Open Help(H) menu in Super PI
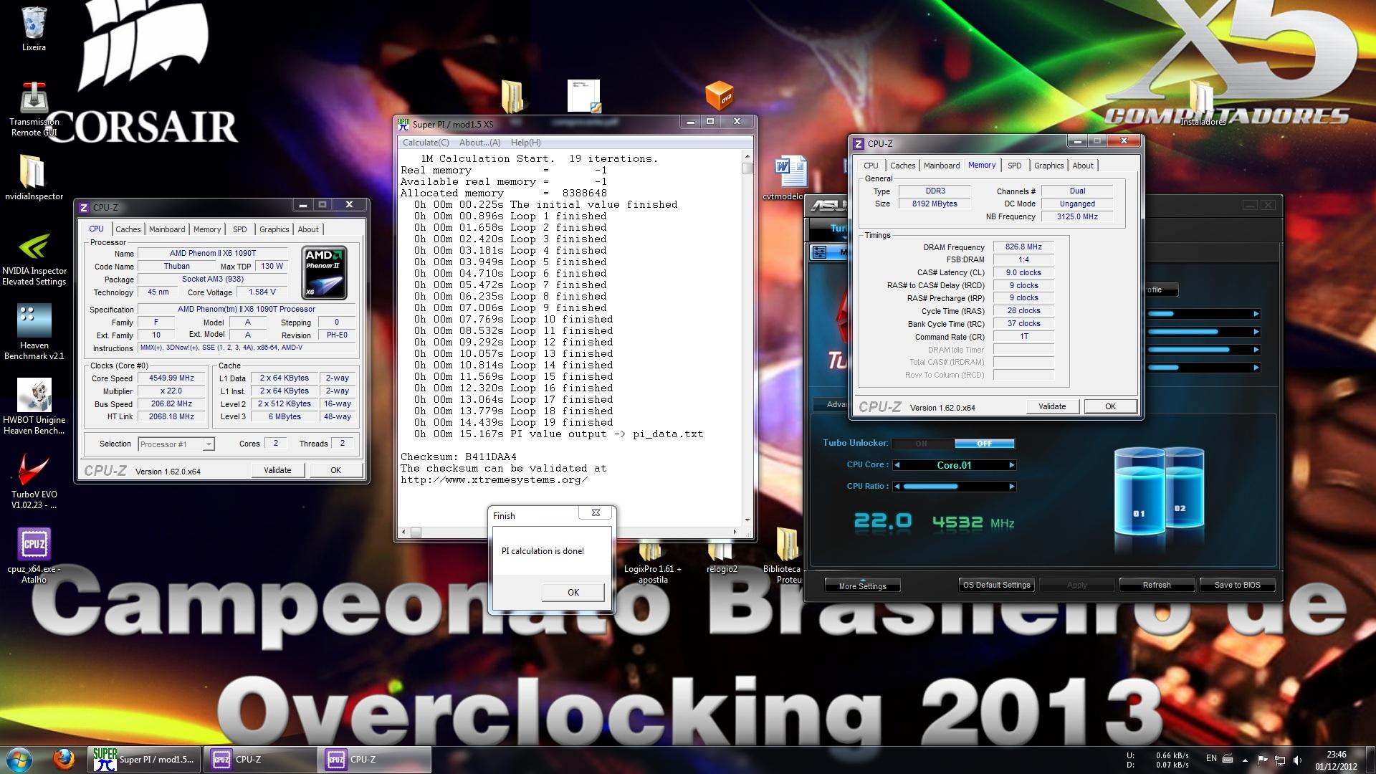 pos(525,143)
